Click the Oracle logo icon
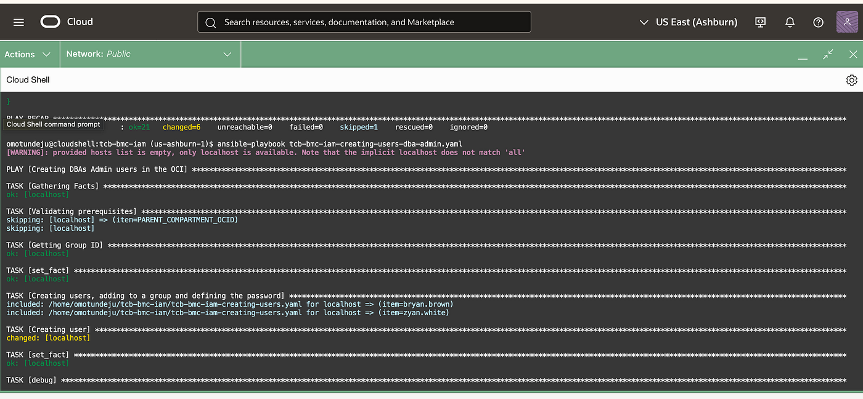This screenshot has height=399, width=863. tap(50, 22)
